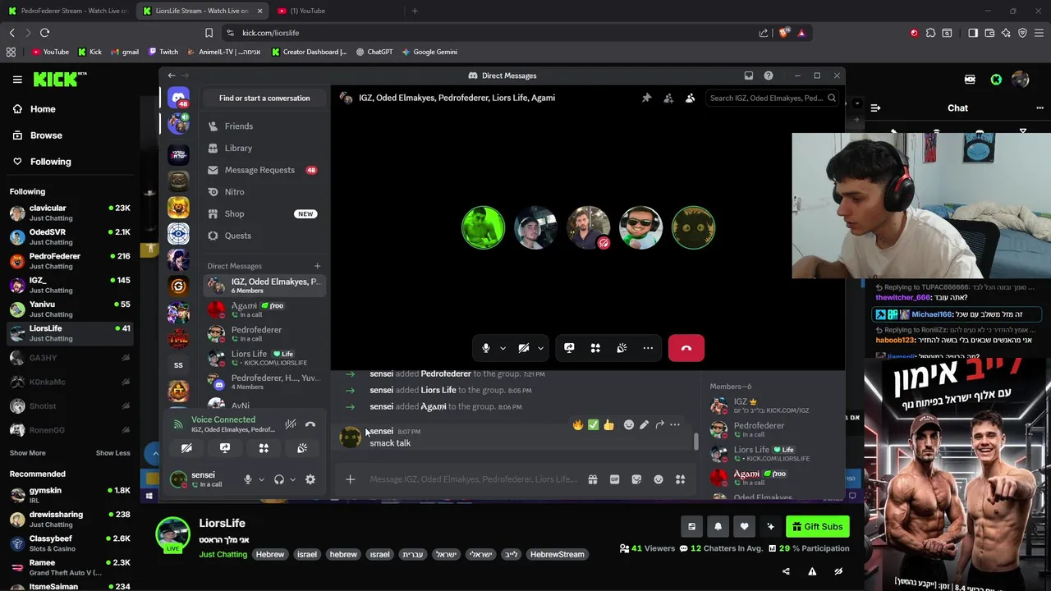Open the Friends tab in Discord
Viewport: 1051px width, 591px height.
(264, 126)
